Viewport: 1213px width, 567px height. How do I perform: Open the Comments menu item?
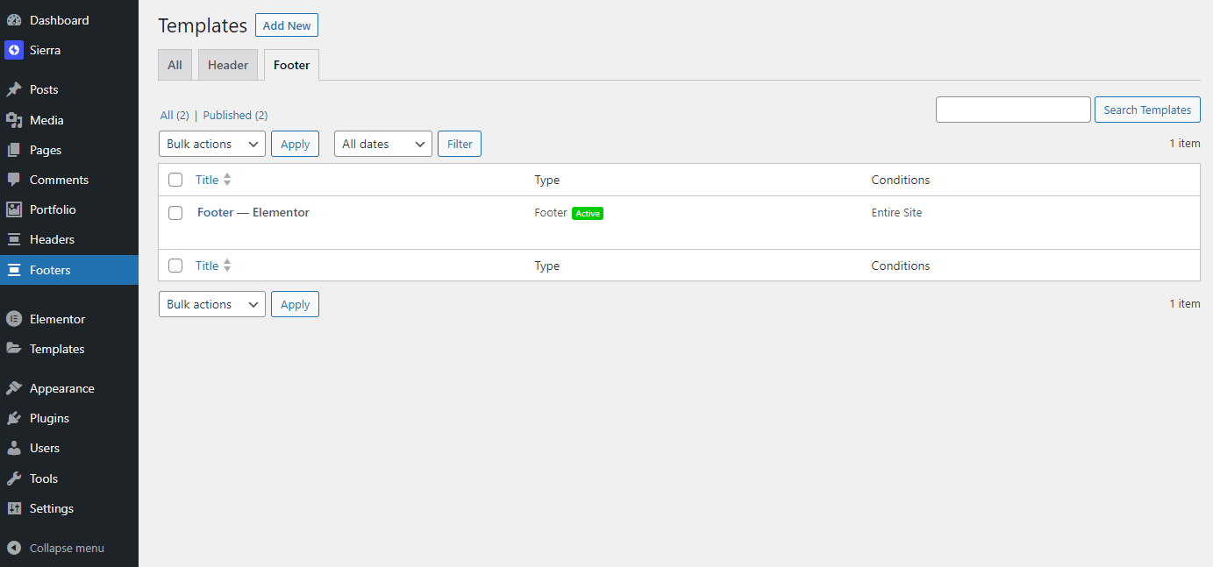coord(69,180)
